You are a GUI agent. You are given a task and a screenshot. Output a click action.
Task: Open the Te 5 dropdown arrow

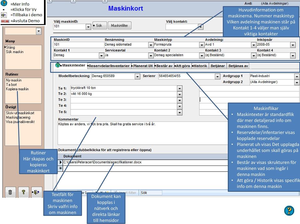click(x=179, y=112)
